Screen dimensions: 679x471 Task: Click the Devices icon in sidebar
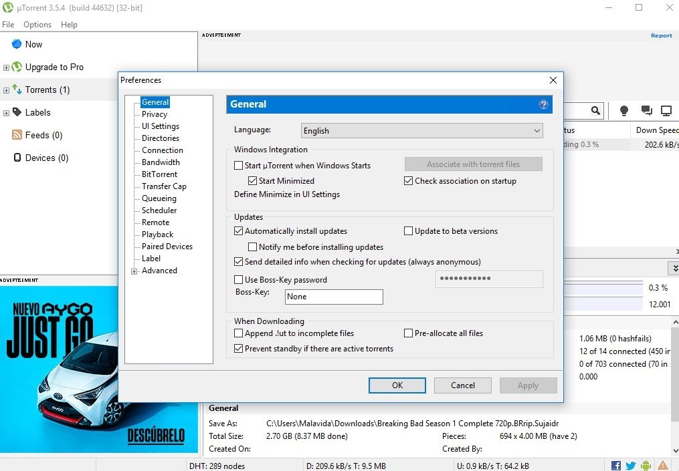click(x=17, y=158)
